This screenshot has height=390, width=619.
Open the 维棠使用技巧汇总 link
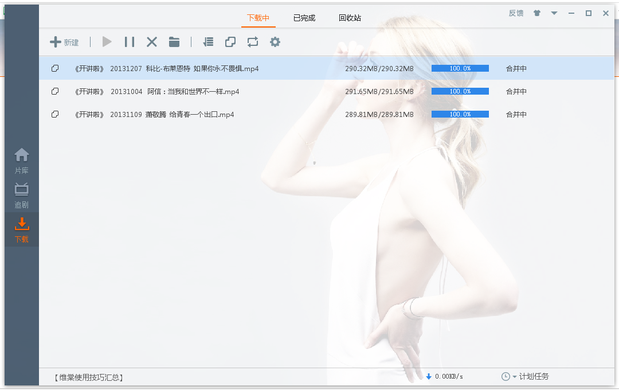pos(89,377)
